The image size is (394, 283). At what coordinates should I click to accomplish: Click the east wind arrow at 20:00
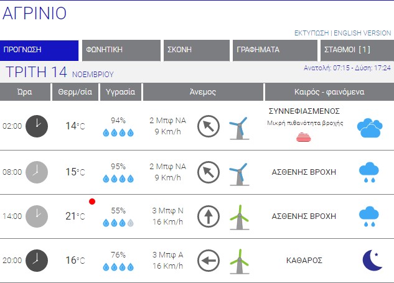209,261
